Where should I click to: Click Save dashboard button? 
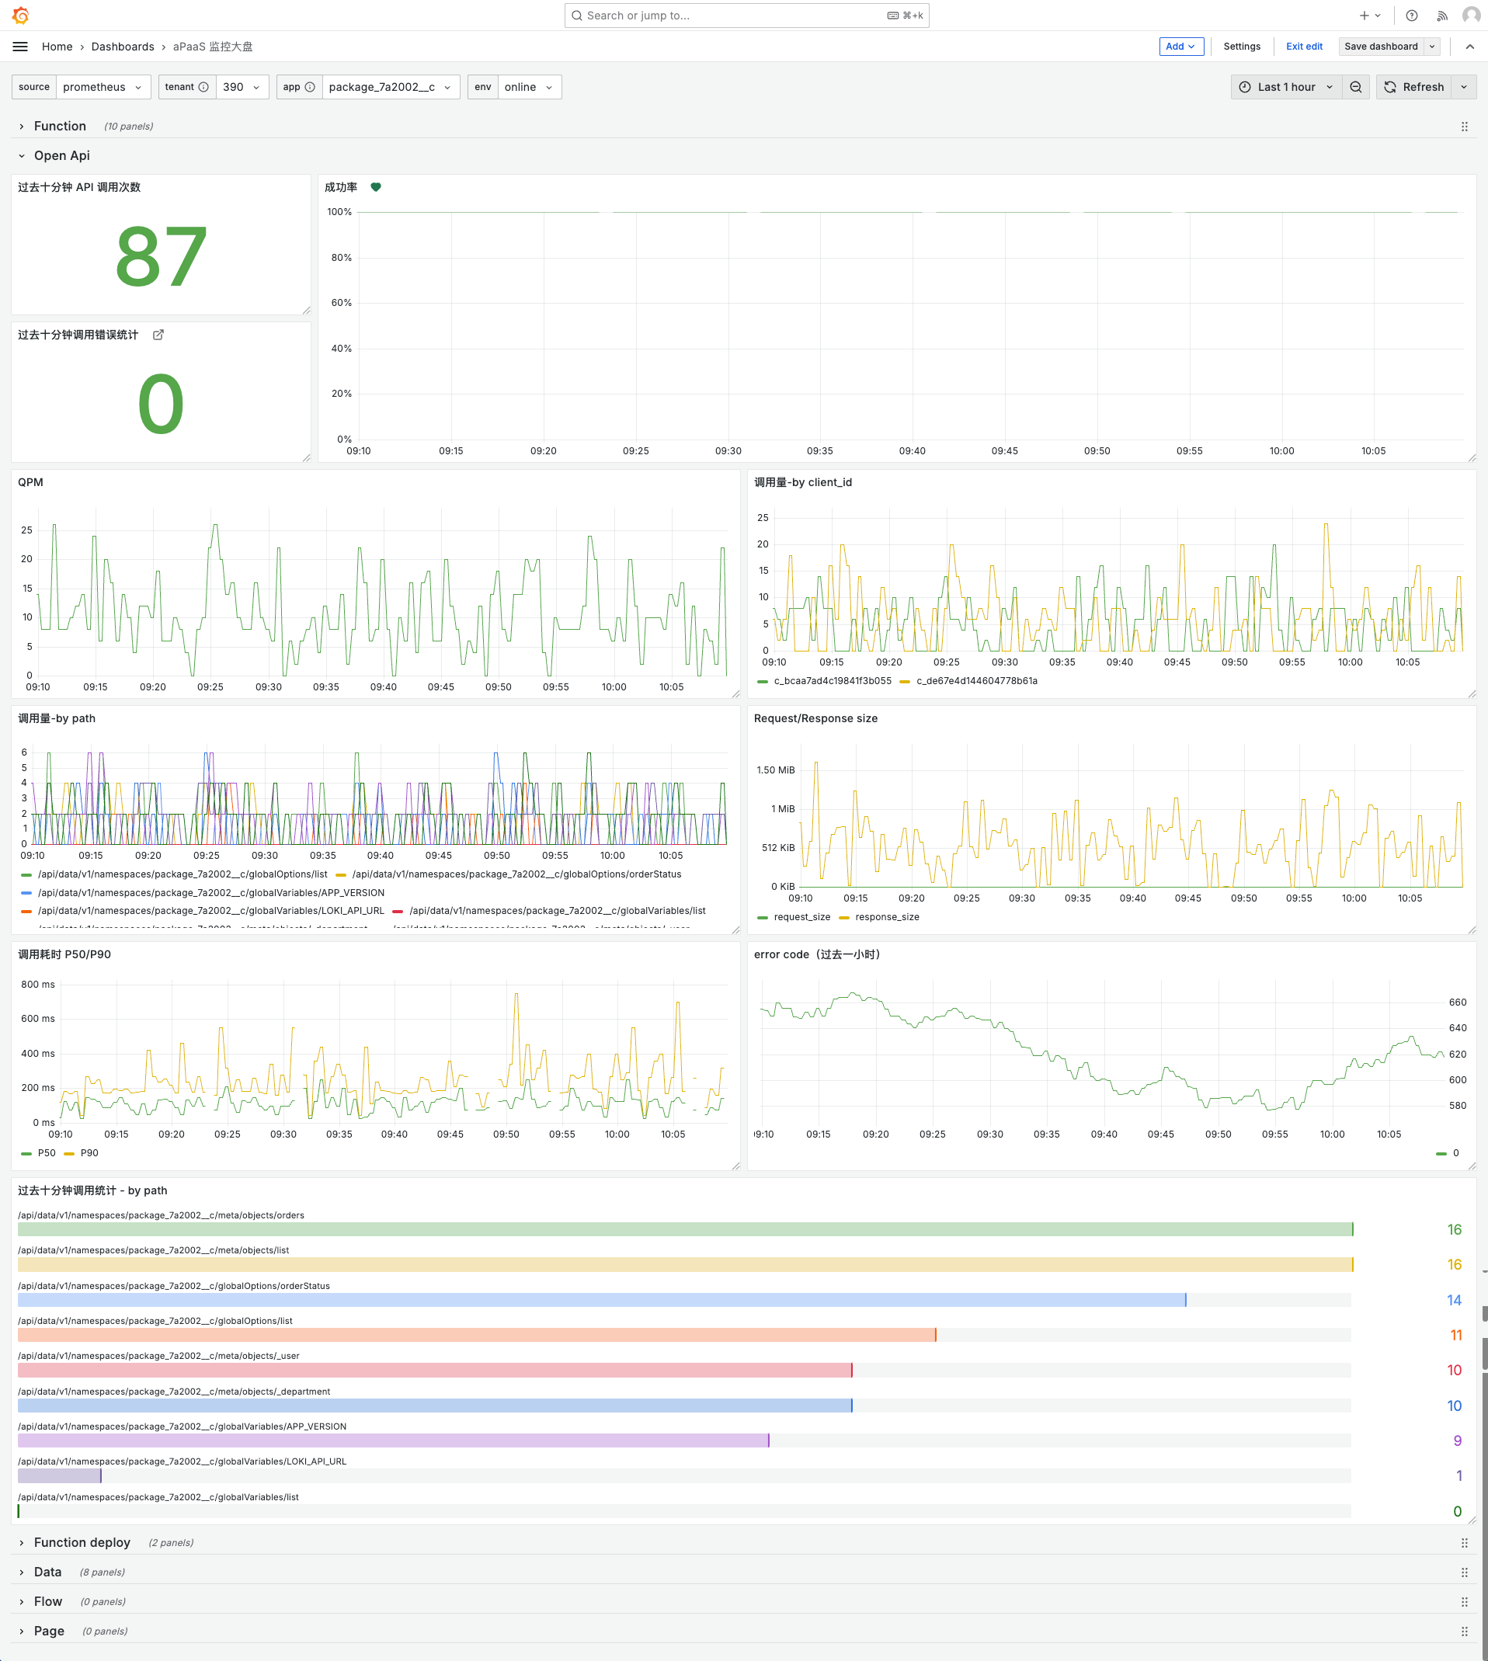pos(1381,47)
